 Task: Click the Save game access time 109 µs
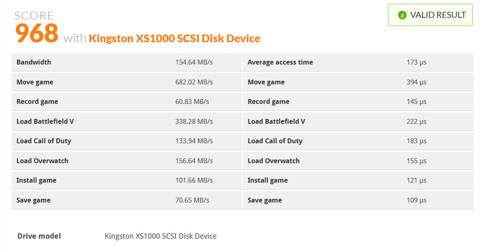pos(416,200)
